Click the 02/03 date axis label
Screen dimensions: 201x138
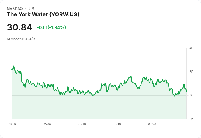[x=152, y=124]
